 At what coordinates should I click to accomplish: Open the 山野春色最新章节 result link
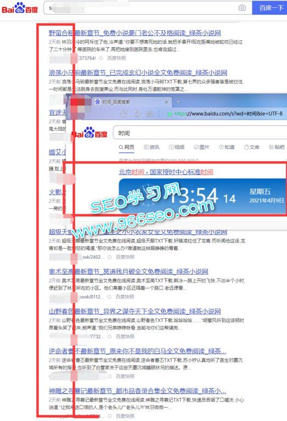click(134, 311)
